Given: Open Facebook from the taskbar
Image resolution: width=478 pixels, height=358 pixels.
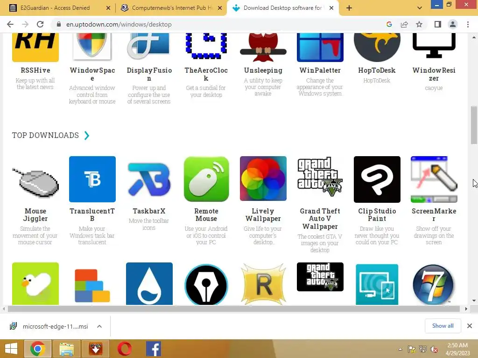Looking at the screenshot, I should point(153,349).
